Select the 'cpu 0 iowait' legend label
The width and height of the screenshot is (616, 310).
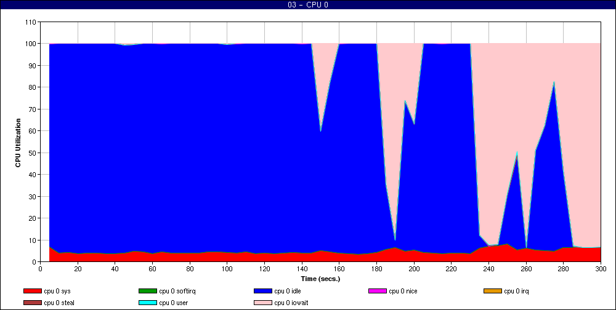click(x=291, y=303)
